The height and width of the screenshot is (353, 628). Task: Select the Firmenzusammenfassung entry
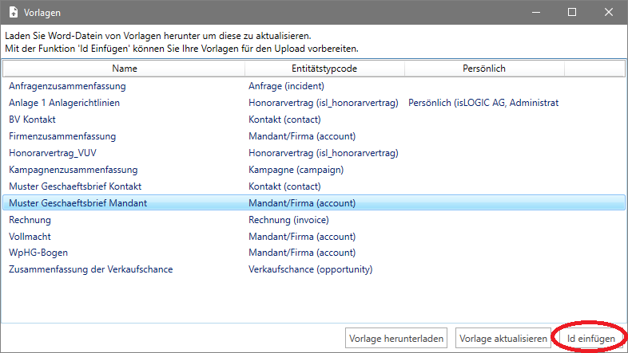pyautogui.click(x=62, y=136)
